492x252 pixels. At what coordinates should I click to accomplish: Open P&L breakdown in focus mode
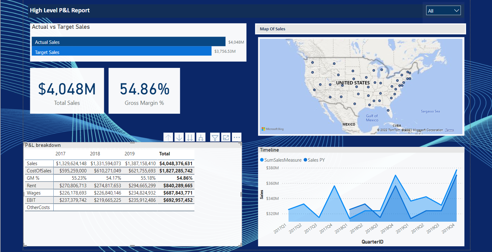point(226,137)
